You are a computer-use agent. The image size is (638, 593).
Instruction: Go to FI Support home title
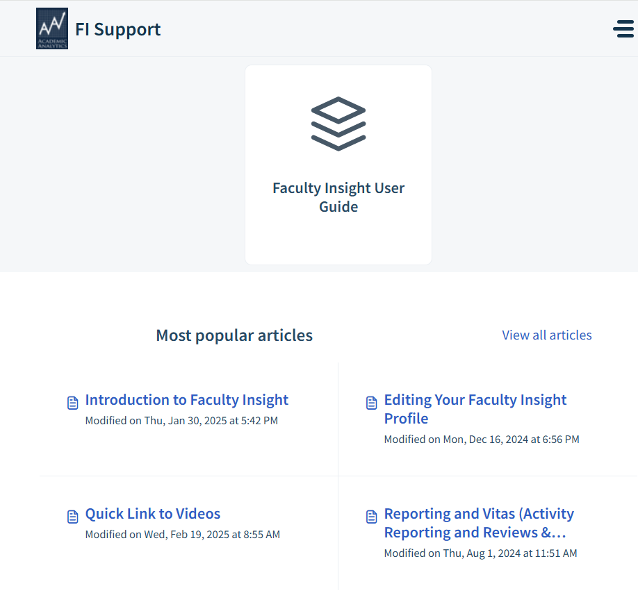point(118,29)
